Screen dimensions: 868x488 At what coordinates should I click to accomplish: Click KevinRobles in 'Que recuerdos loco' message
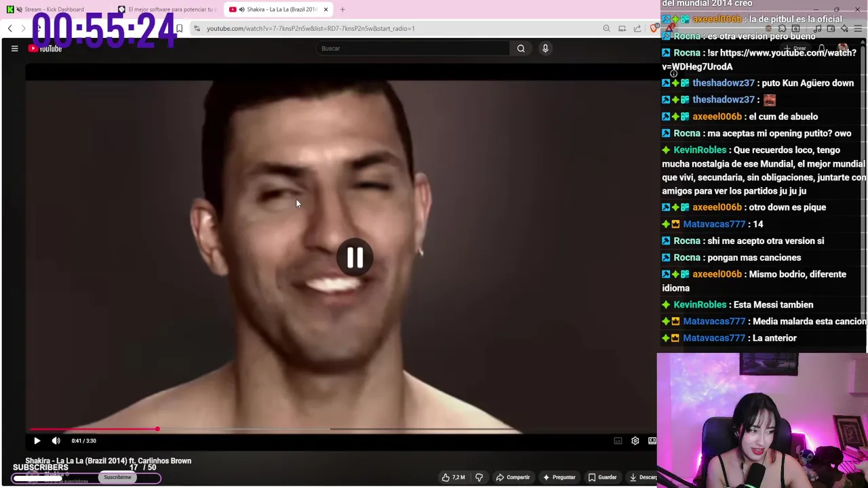click(699, 150)
